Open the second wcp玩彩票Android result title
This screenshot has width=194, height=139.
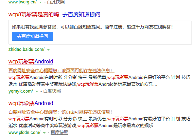[x=31, y=103]
